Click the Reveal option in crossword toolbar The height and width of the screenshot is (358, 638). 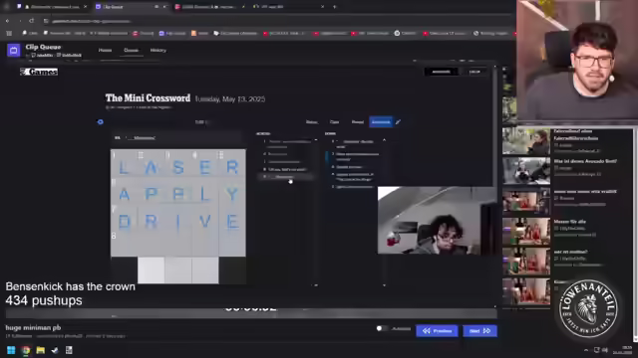pyautogui.click(x=358, y=121)
